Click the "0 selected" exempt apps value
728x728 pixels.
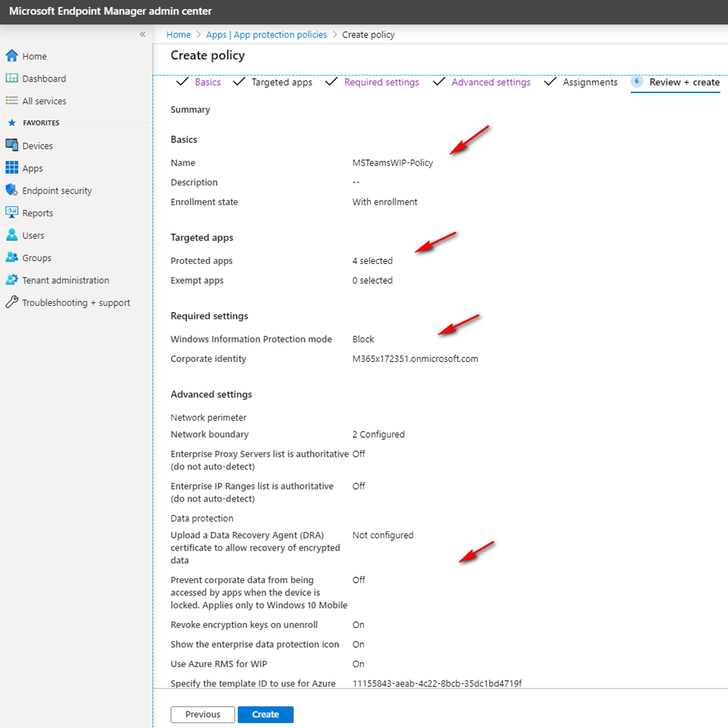[x=373, y=280]
